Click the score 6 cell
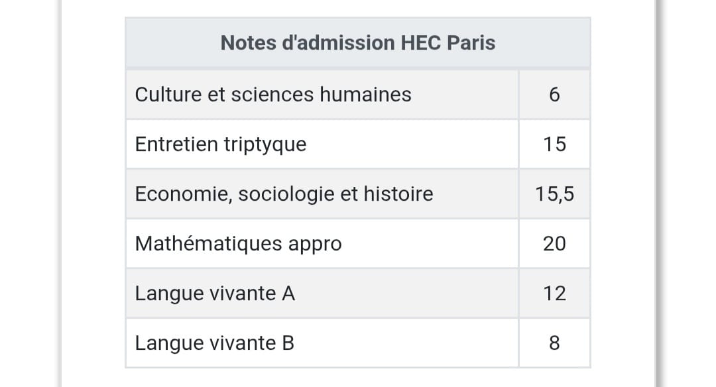This screenshot has height=387, width=716. tap(554, 95)
